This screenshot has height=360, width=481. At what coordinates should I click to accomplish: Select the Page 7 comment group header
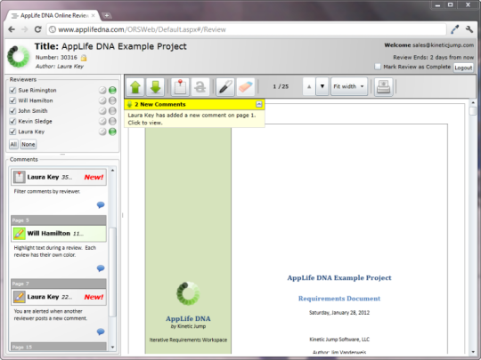click(x=59, y=284)
